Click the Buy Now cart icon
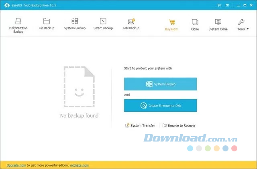Viewport: 257px width, 169px height. 171,22
